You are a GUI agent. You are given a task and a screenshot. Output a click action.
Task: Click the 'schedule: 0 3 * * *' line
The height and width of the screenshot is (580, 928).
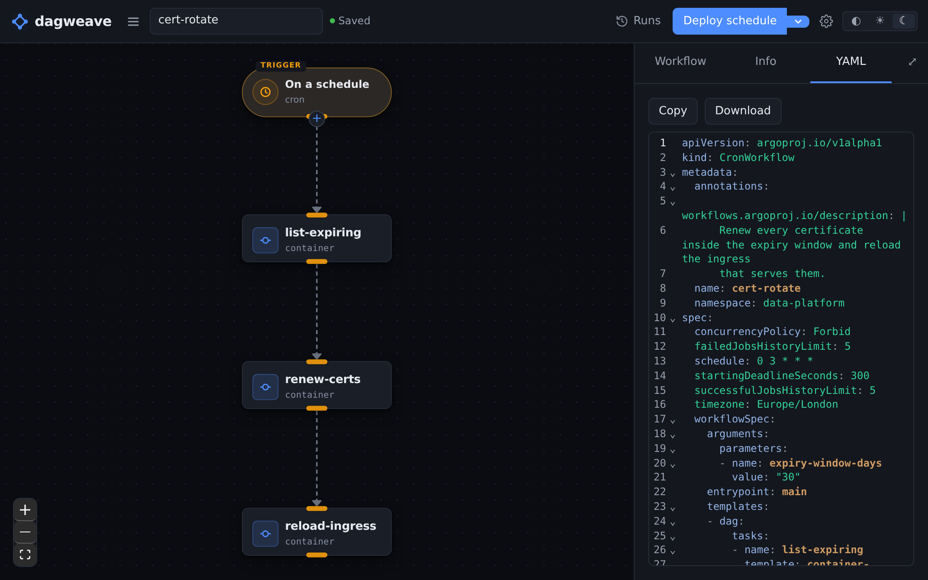pos(754,361)
